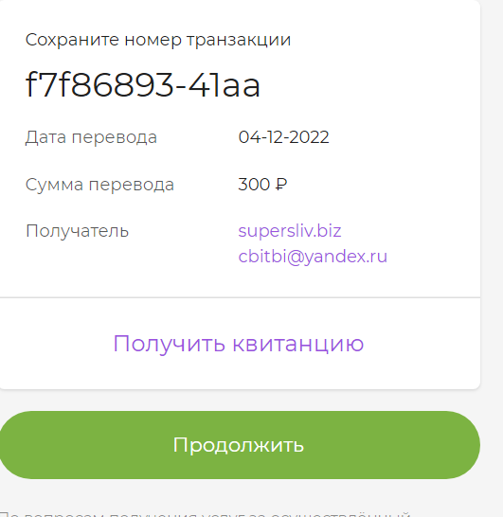
Task: Click the Сумма перевода label
Action: point(99,185)
